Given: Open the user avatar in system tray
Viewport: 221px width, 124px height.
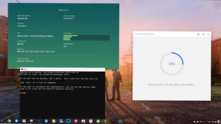Looking at the screenshot, I should click(219, 122).
